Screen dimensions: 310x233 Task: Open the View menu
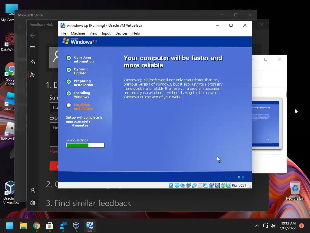click(x=93, y=33)
